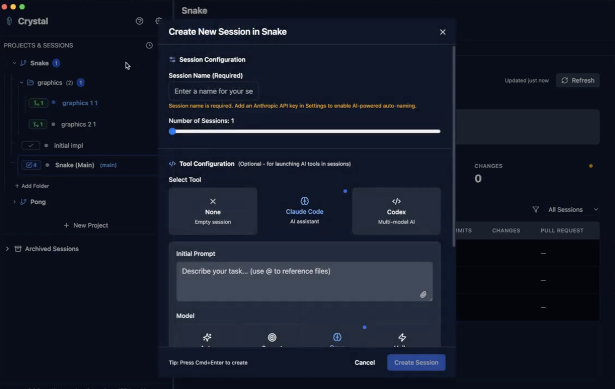
Task: Expand Archived Sessions
Action: click(7, 249)
